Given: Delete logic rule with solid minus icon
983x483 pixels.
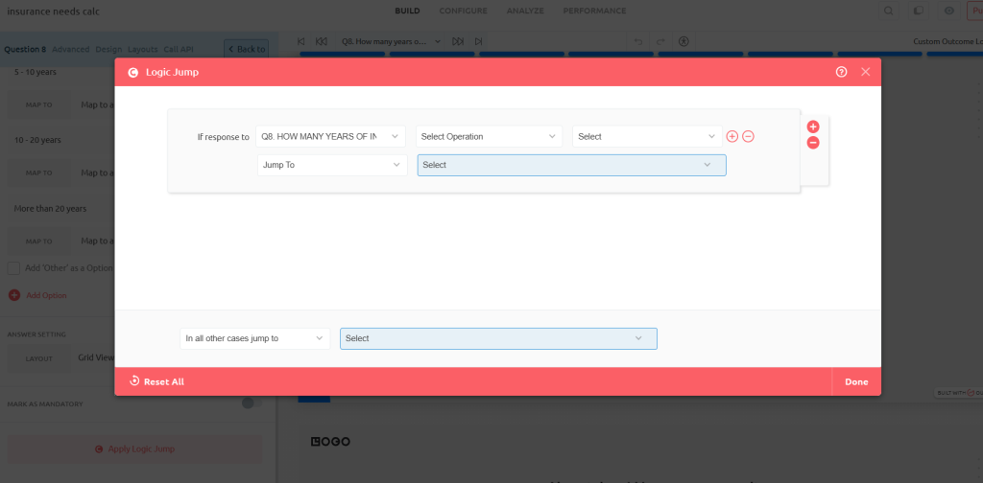Looking at the screenshot, I should [x=813, y=143].
